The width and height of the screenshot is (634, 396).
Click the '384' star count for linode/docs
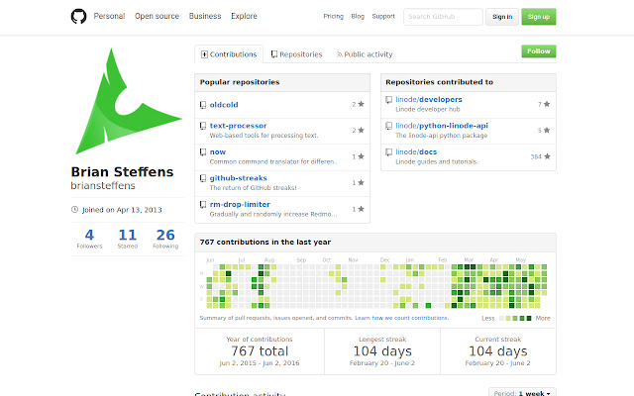tap(536, 156)
